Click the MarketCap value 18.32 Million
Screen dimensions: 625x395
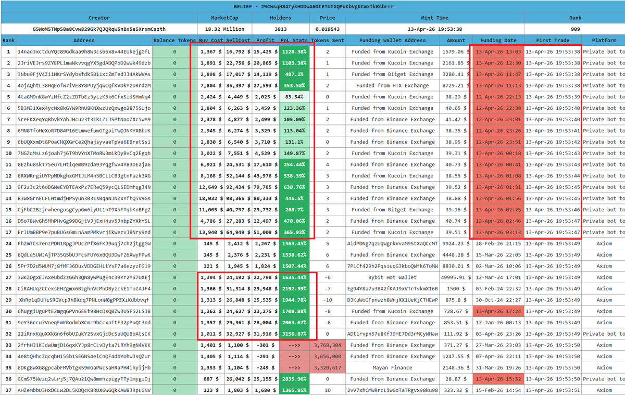tap(224, 29)
